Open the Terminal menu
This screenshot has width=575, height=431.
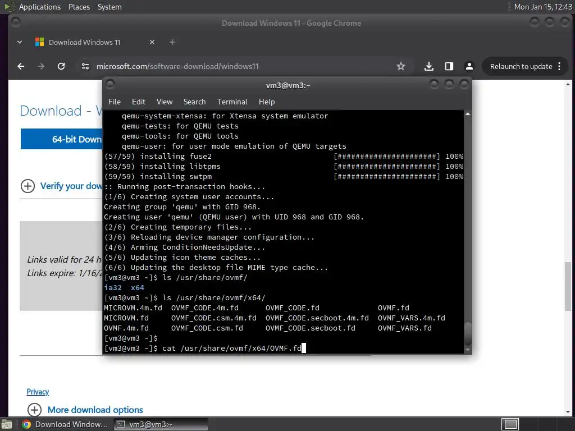click(x=232, y=102)
